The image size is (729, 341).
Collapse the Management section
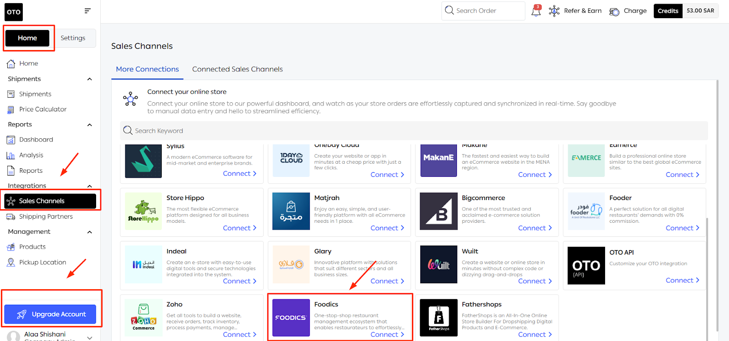90,232
